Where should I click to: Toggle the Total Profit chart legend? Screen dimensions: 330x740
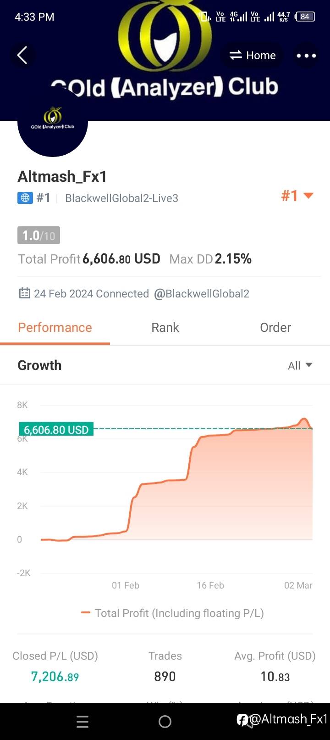(x=172, y=613)
